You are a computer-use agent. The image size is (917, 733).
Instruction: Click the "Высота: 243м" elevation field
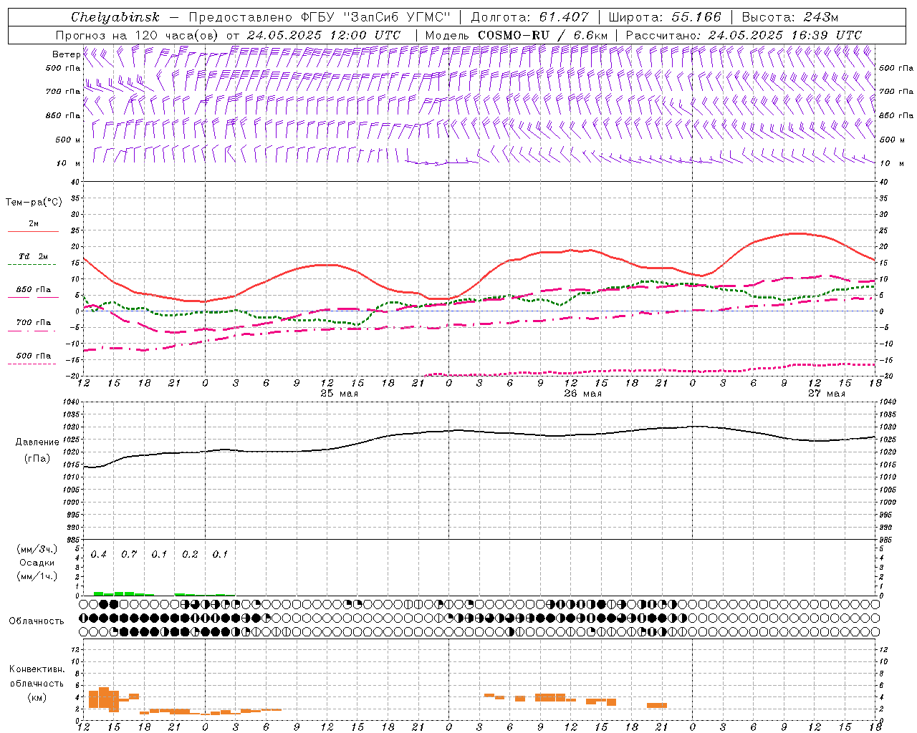pos(789,17)
